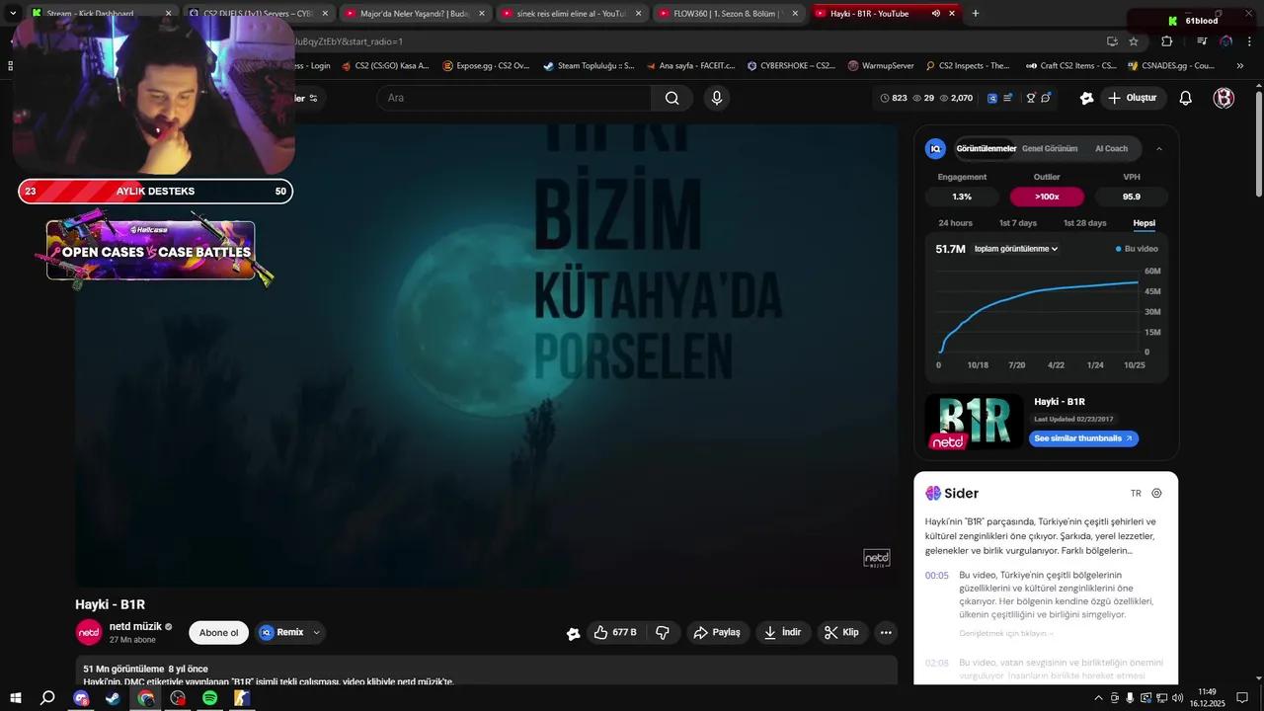The height and width of the screenshot is (711, 1264).
Task: Click the See similar thumbnails button
Action: [1083, 438]
